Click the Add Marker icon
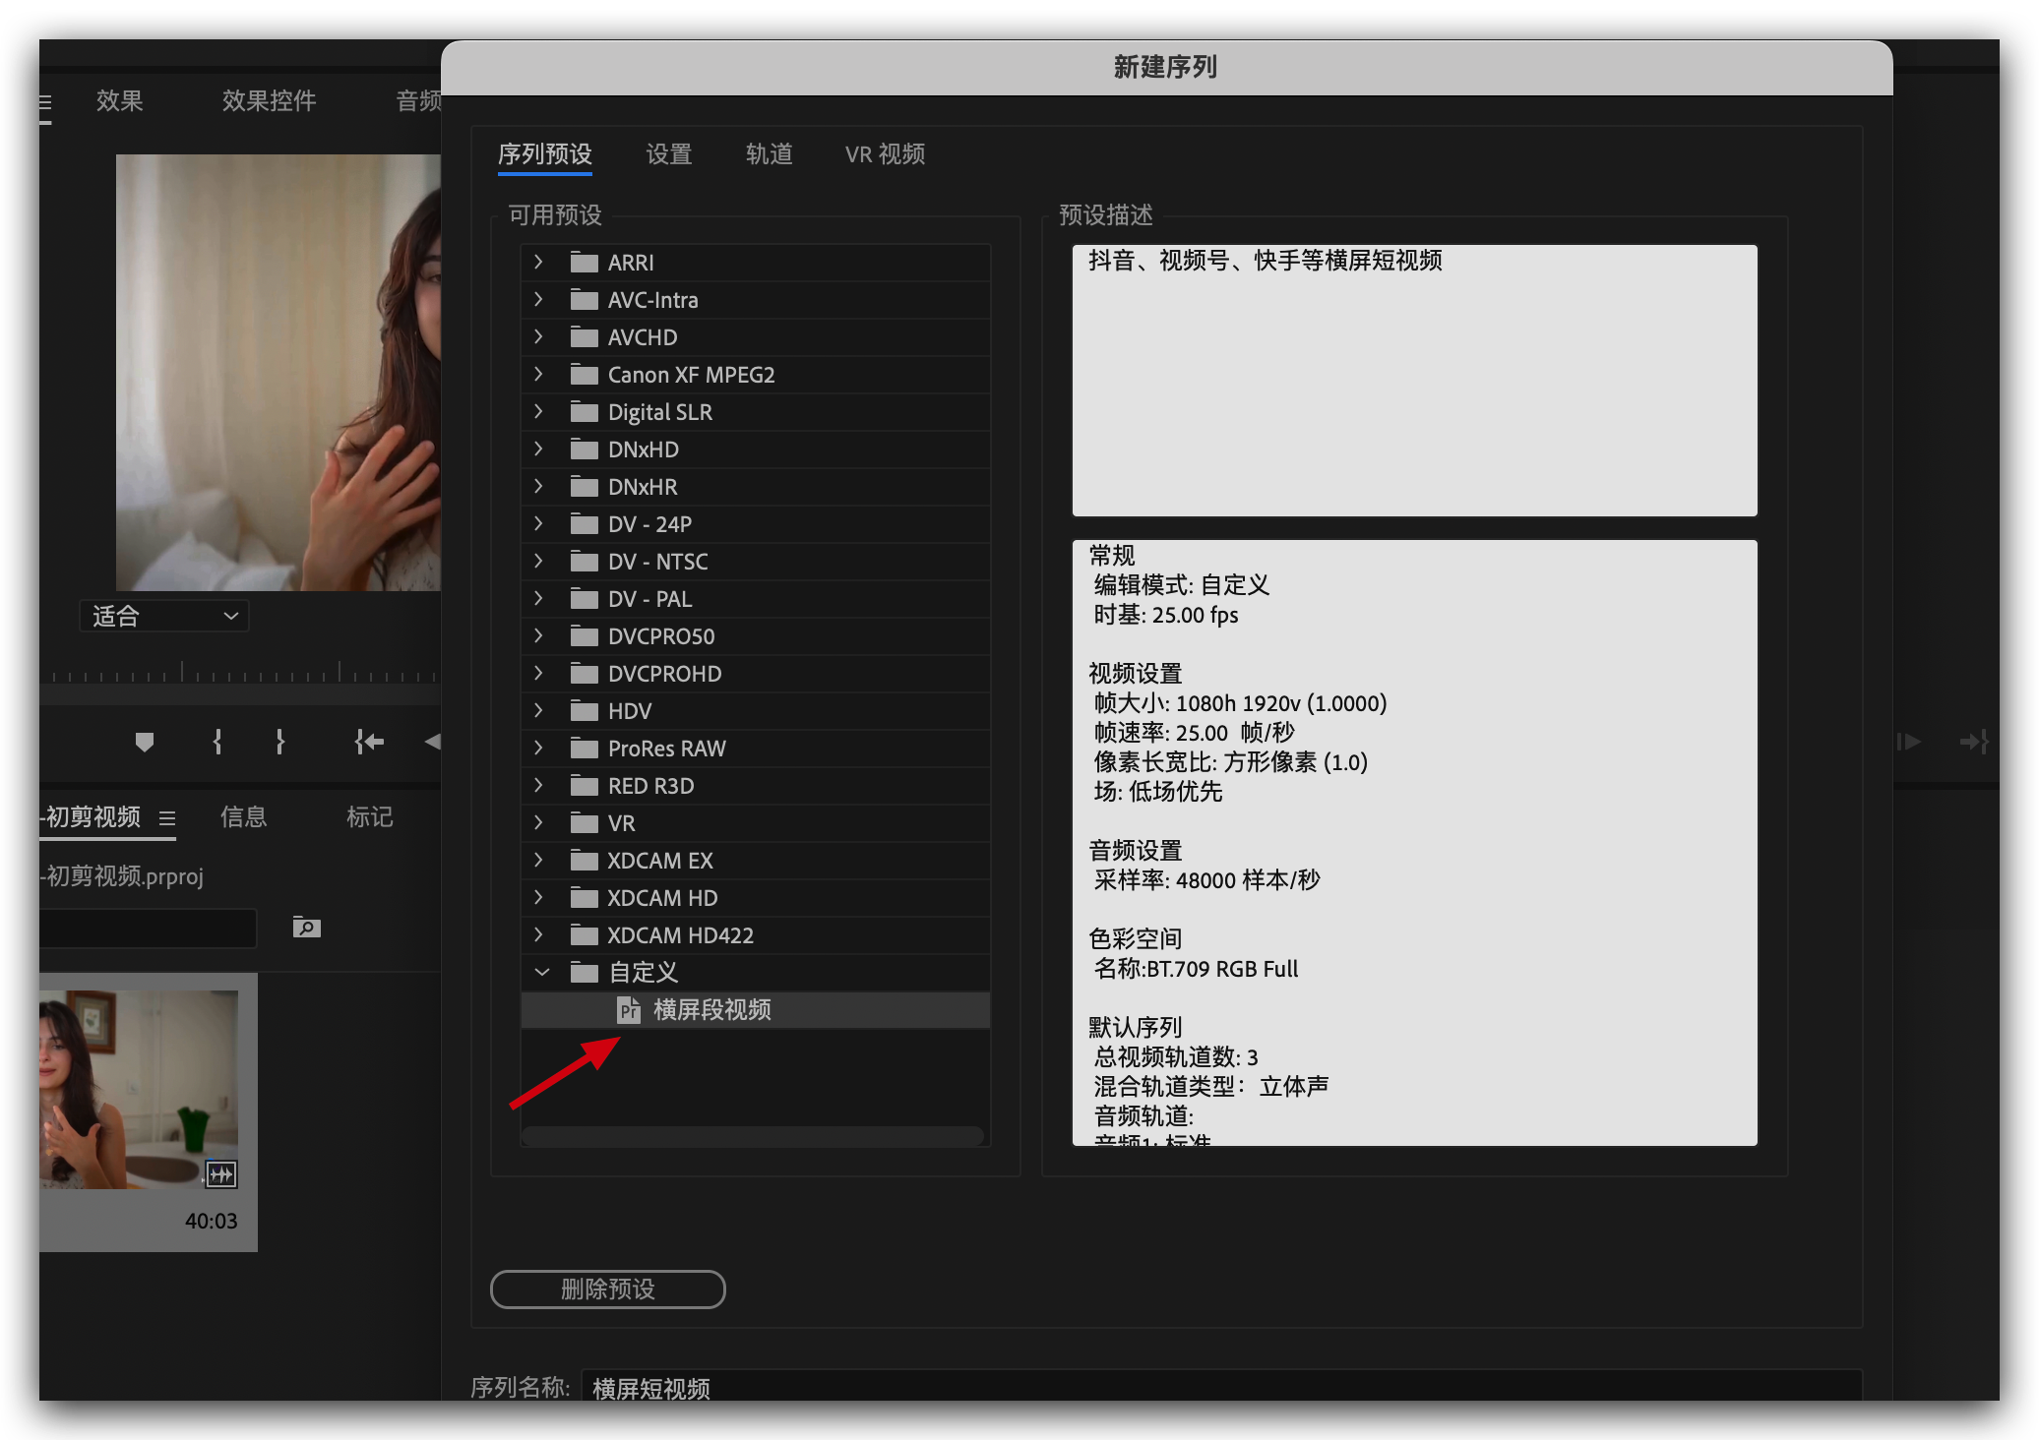This screenshot has height=1440, width=2039. coord(145,742)
